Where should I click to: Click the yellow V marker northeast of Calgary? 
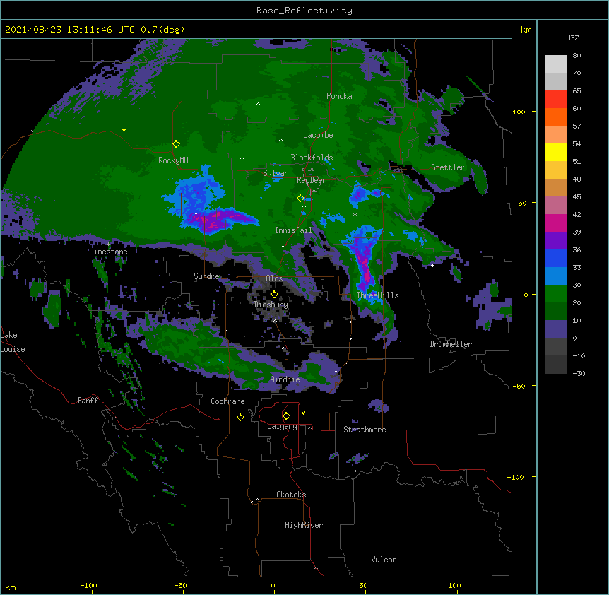(303, 413)
